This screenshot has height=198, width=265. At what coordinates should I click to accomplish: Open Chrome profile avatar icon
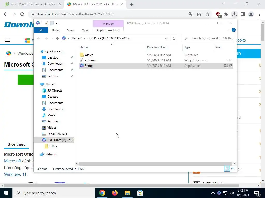[251, 14]
